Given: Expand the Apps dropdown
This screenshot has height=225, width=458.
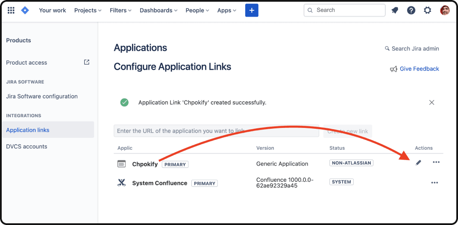Looking at the screenshot, I should [x=227, y=11].
